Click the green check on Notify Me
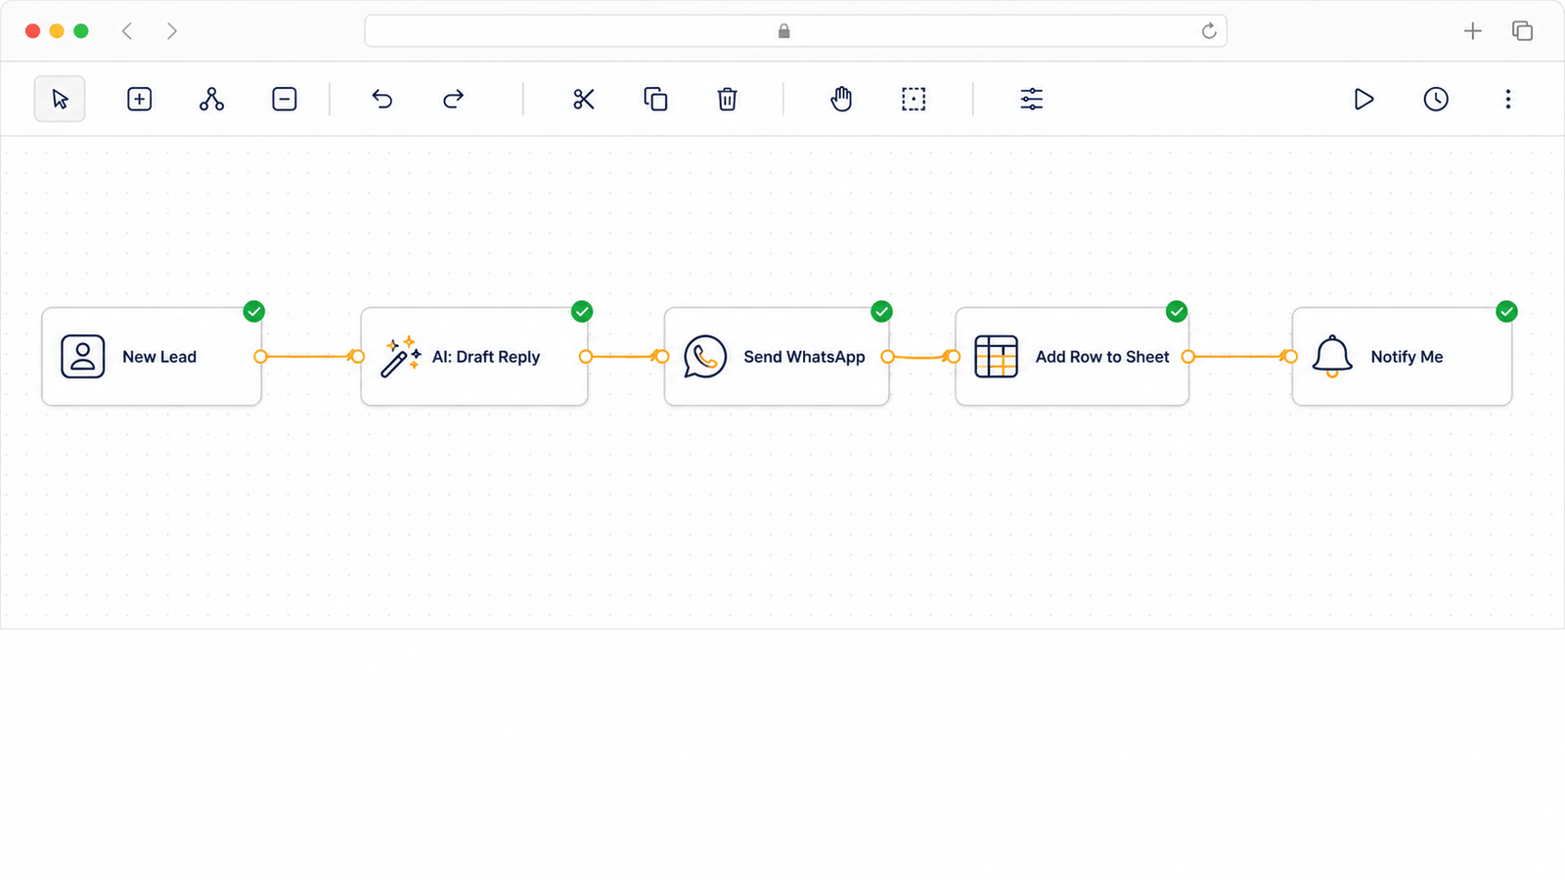Image resolution: width=1565 pixels, height=880 pixels. coord(1506,312)
